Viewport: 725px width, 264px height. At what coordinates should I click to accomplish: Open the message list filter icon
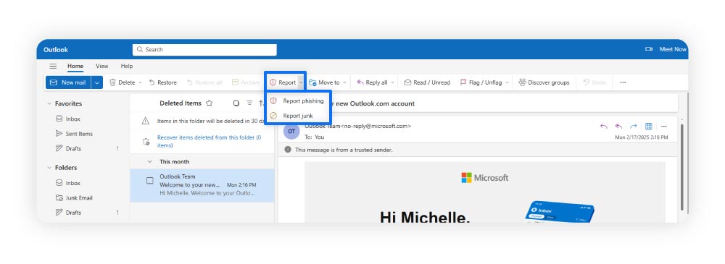249,103
